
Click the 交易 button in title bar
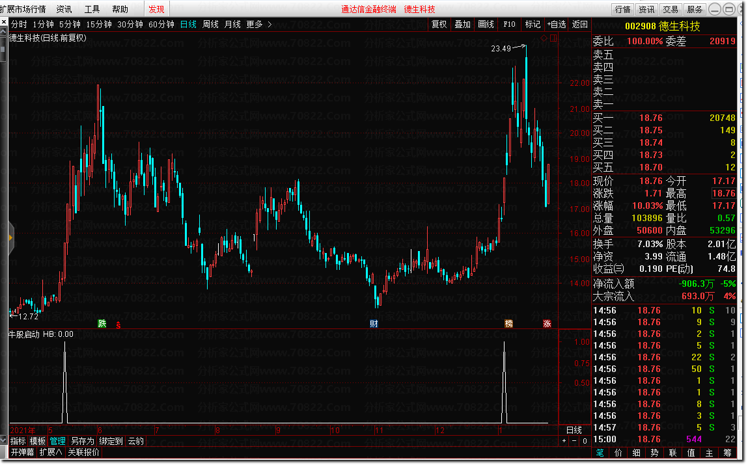(x=671, y=9)
